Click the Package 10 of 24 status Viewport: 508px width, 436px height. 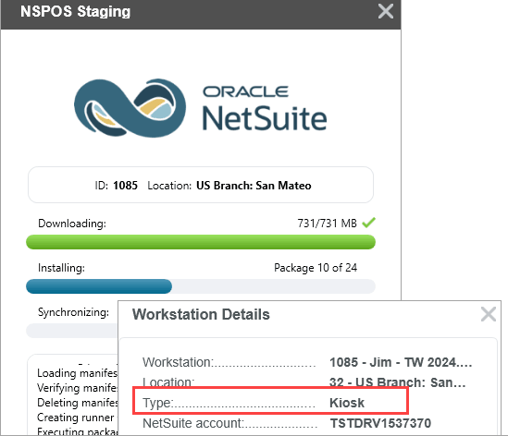click(316, 268)
